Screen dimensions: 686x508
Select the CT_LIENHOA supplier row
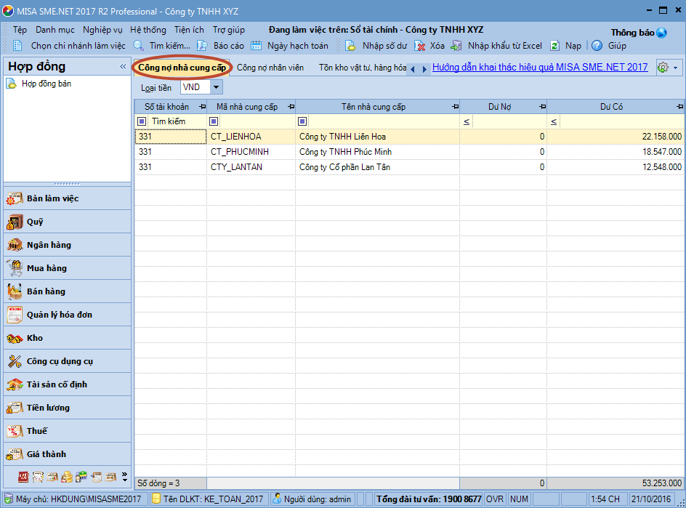[410, 137]
